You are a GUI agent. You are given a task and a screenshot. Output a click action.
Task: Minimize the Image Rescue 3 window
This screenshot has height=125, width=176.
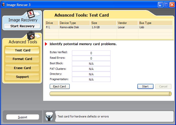[160, 5]
